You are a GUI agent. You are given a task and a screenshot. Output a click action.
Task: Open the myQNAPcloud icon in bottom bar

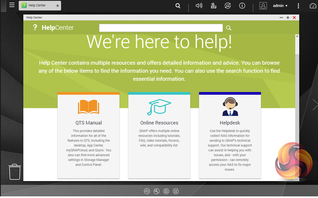[147, 191]
